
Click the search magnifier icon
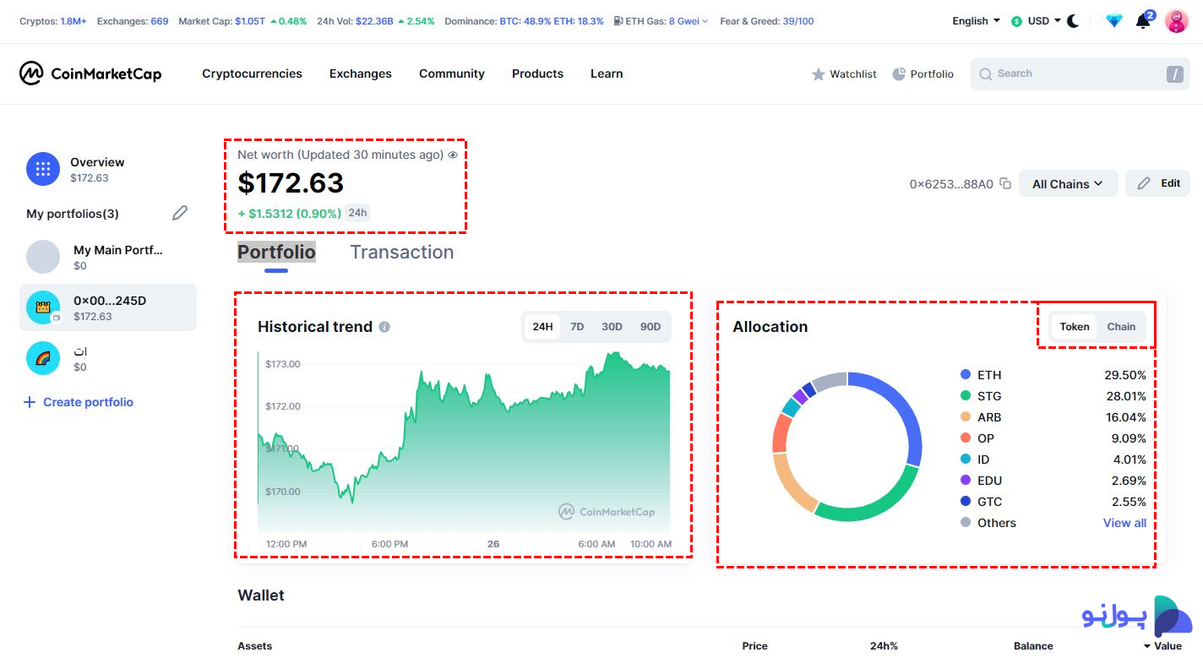[985, 74]
